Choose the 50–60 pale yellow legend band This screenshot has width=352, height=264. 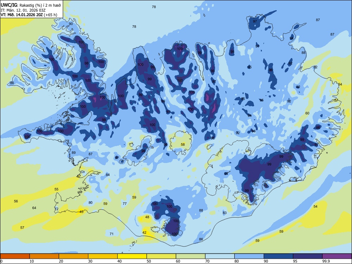pos(161,256)
